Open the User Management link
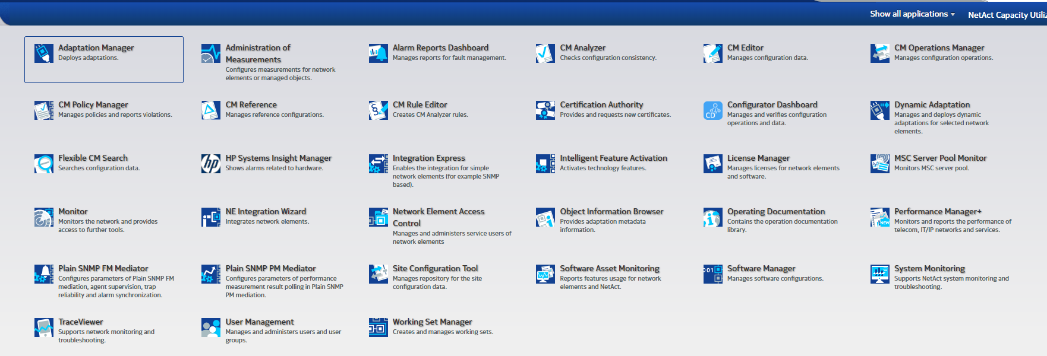The height and width of the screenshot is (356, 1047). (x=260, y=322)
